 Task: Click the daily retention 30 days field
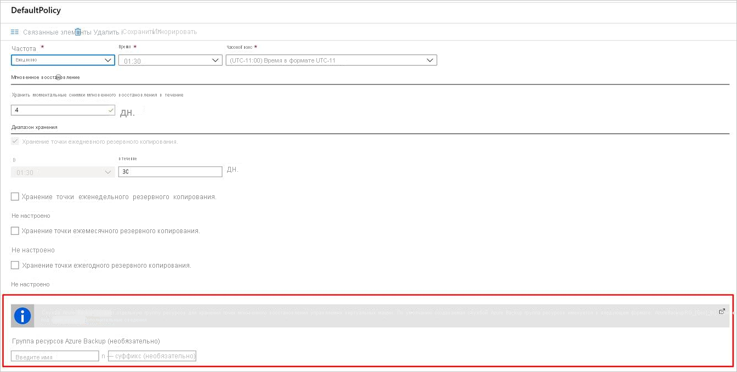(x=169, y=172)
